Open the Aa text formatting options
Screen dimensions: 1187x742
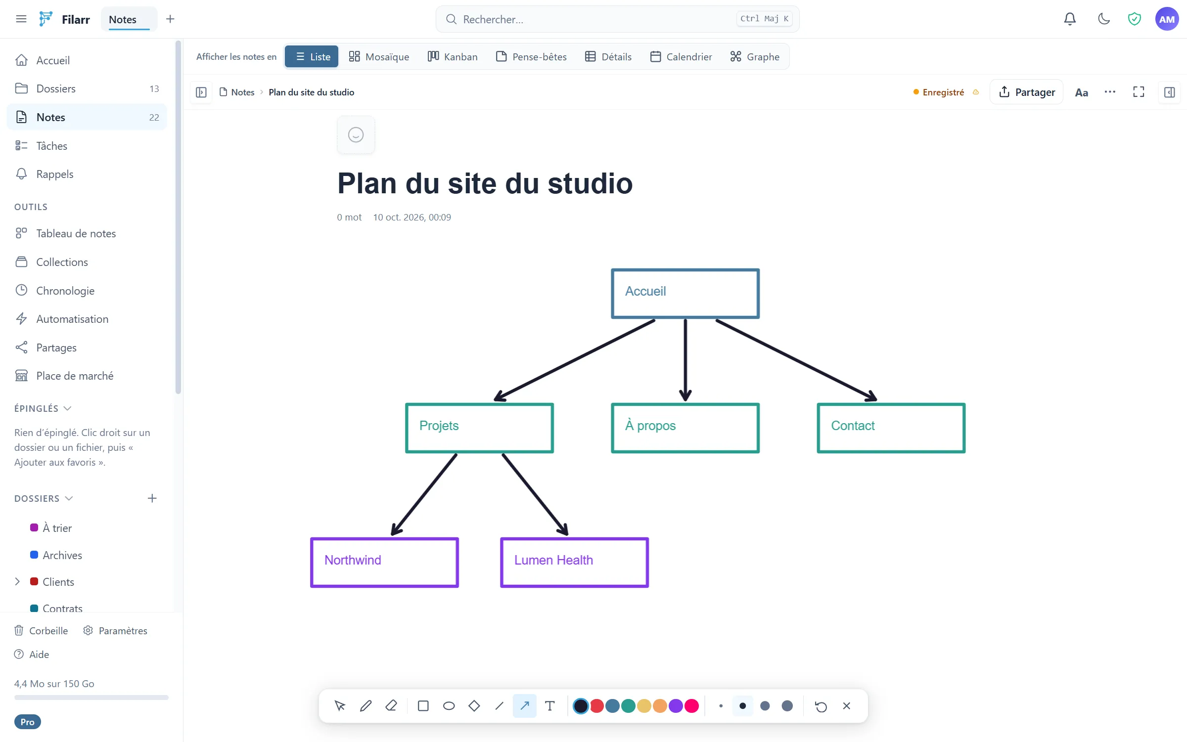pos(1081,92)
